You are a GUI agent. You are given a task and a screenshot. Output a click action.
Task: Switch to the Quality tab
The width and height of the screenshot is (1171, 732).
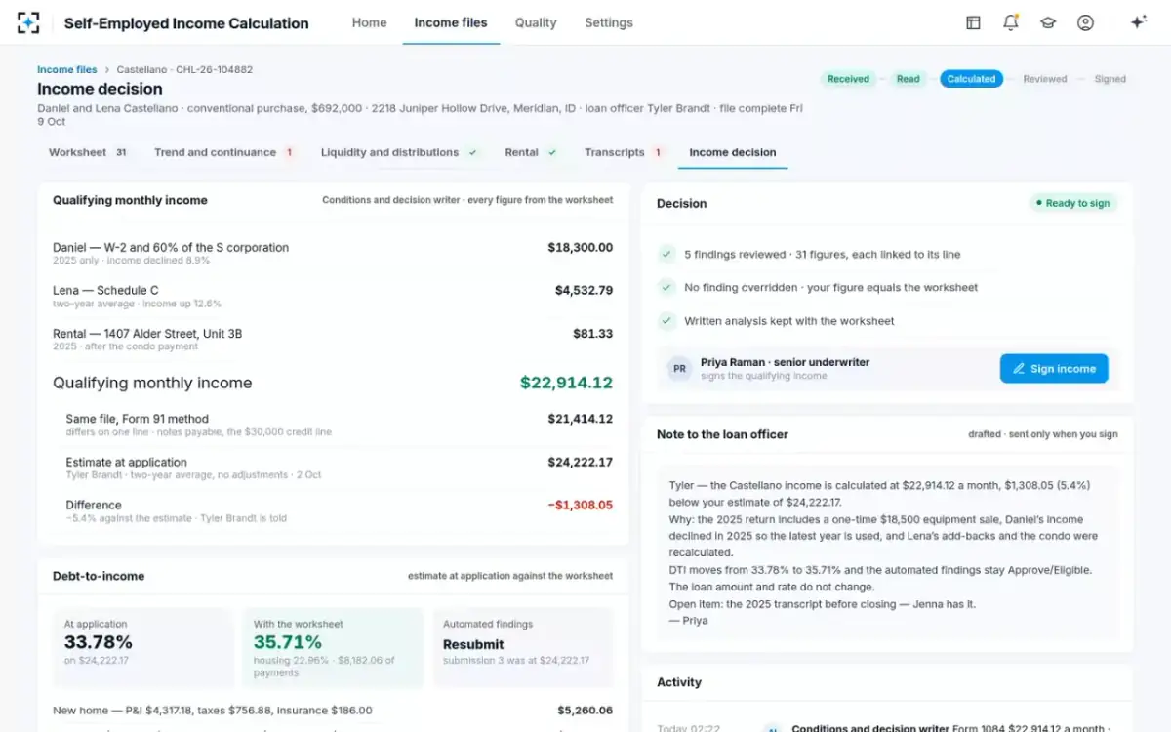tap(536, 22)
